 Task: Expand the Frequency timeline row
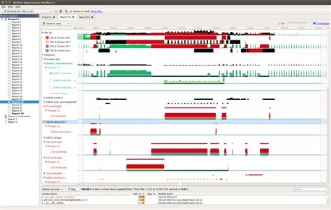(43, 55)
